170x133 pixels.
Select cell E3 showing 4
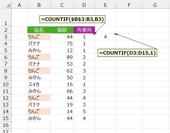(106, 37)
